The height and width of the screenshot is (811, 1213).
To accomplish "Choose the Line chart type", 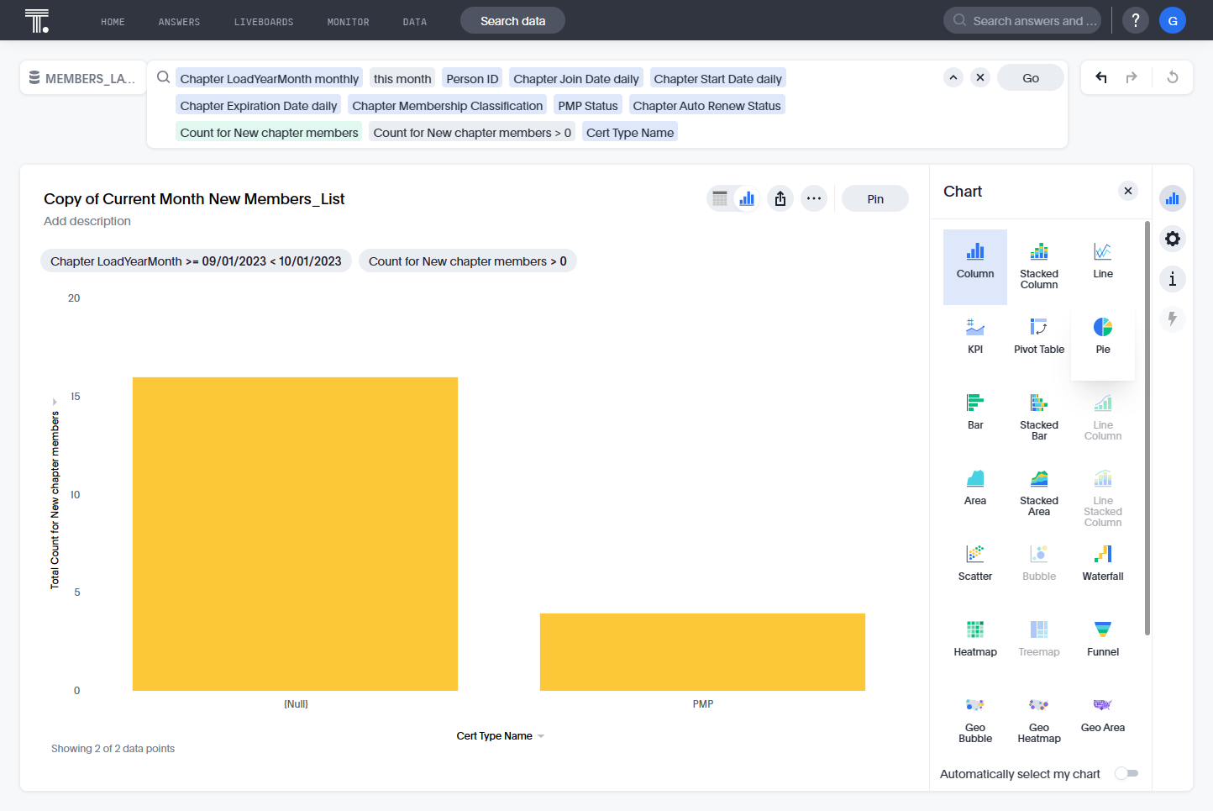I will coord(1102,266).
